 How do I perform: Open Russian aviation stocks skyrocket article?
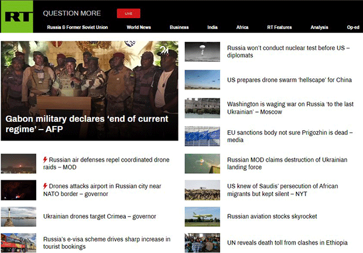pos(280,216)
